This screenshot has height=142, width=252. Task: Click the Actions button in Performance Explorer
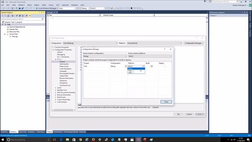click(x=213, y=16)
